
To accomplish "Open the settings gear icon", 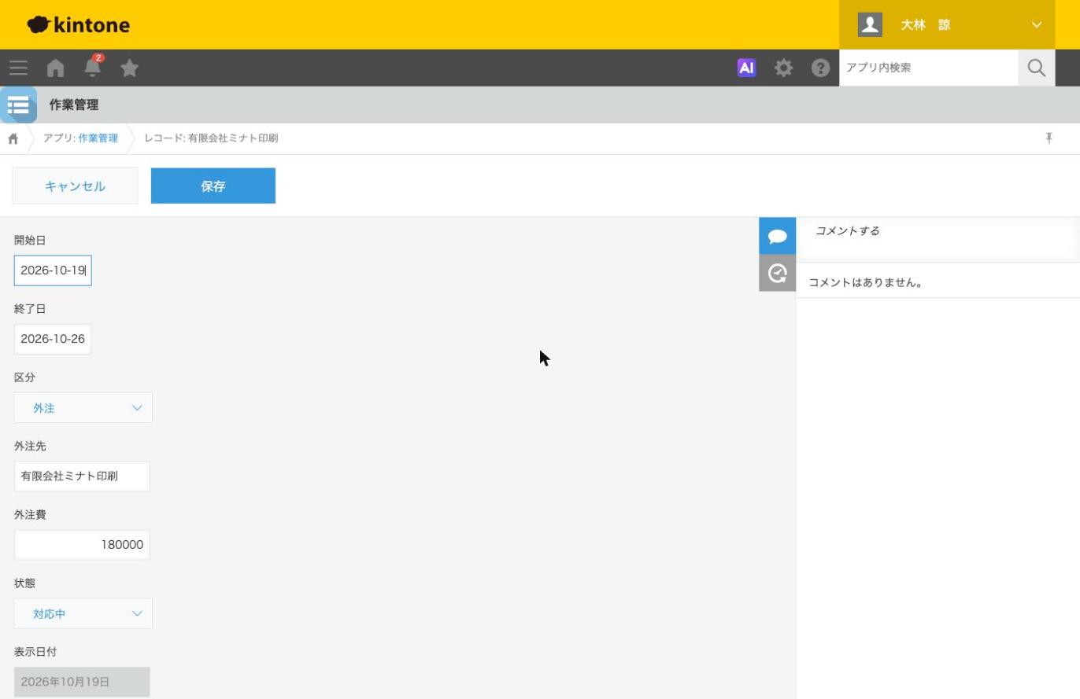I will click(783, 68).
